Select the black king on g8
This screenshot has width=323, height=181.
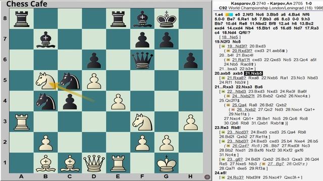167,19
